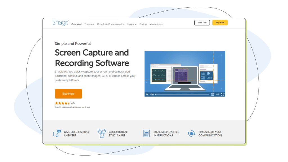
Task: Play the video with the play icon
Action: click(147, 94)
